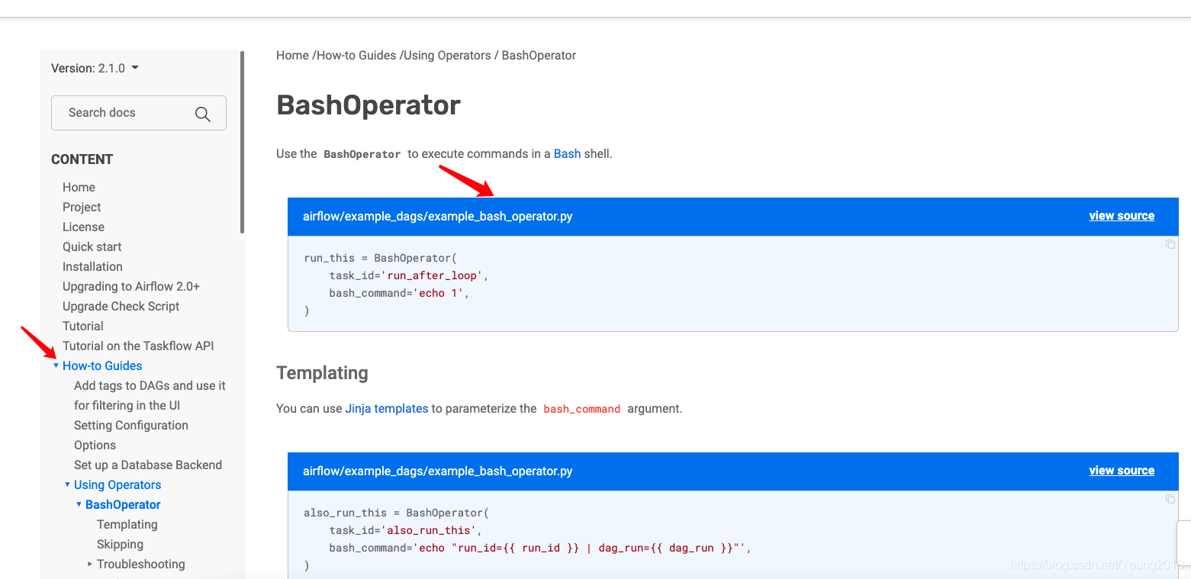Go to the License page

[x=83, y=227]
